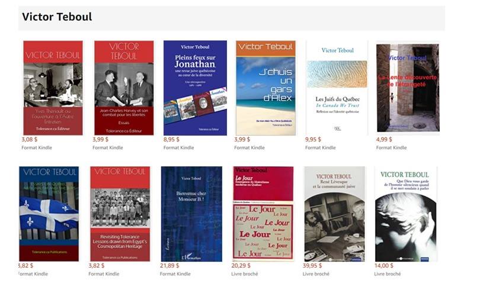This screenshot has width=499, height=299.
Task: Open René Lévesque et la communauté juive cover
Action: click(334, 214)
